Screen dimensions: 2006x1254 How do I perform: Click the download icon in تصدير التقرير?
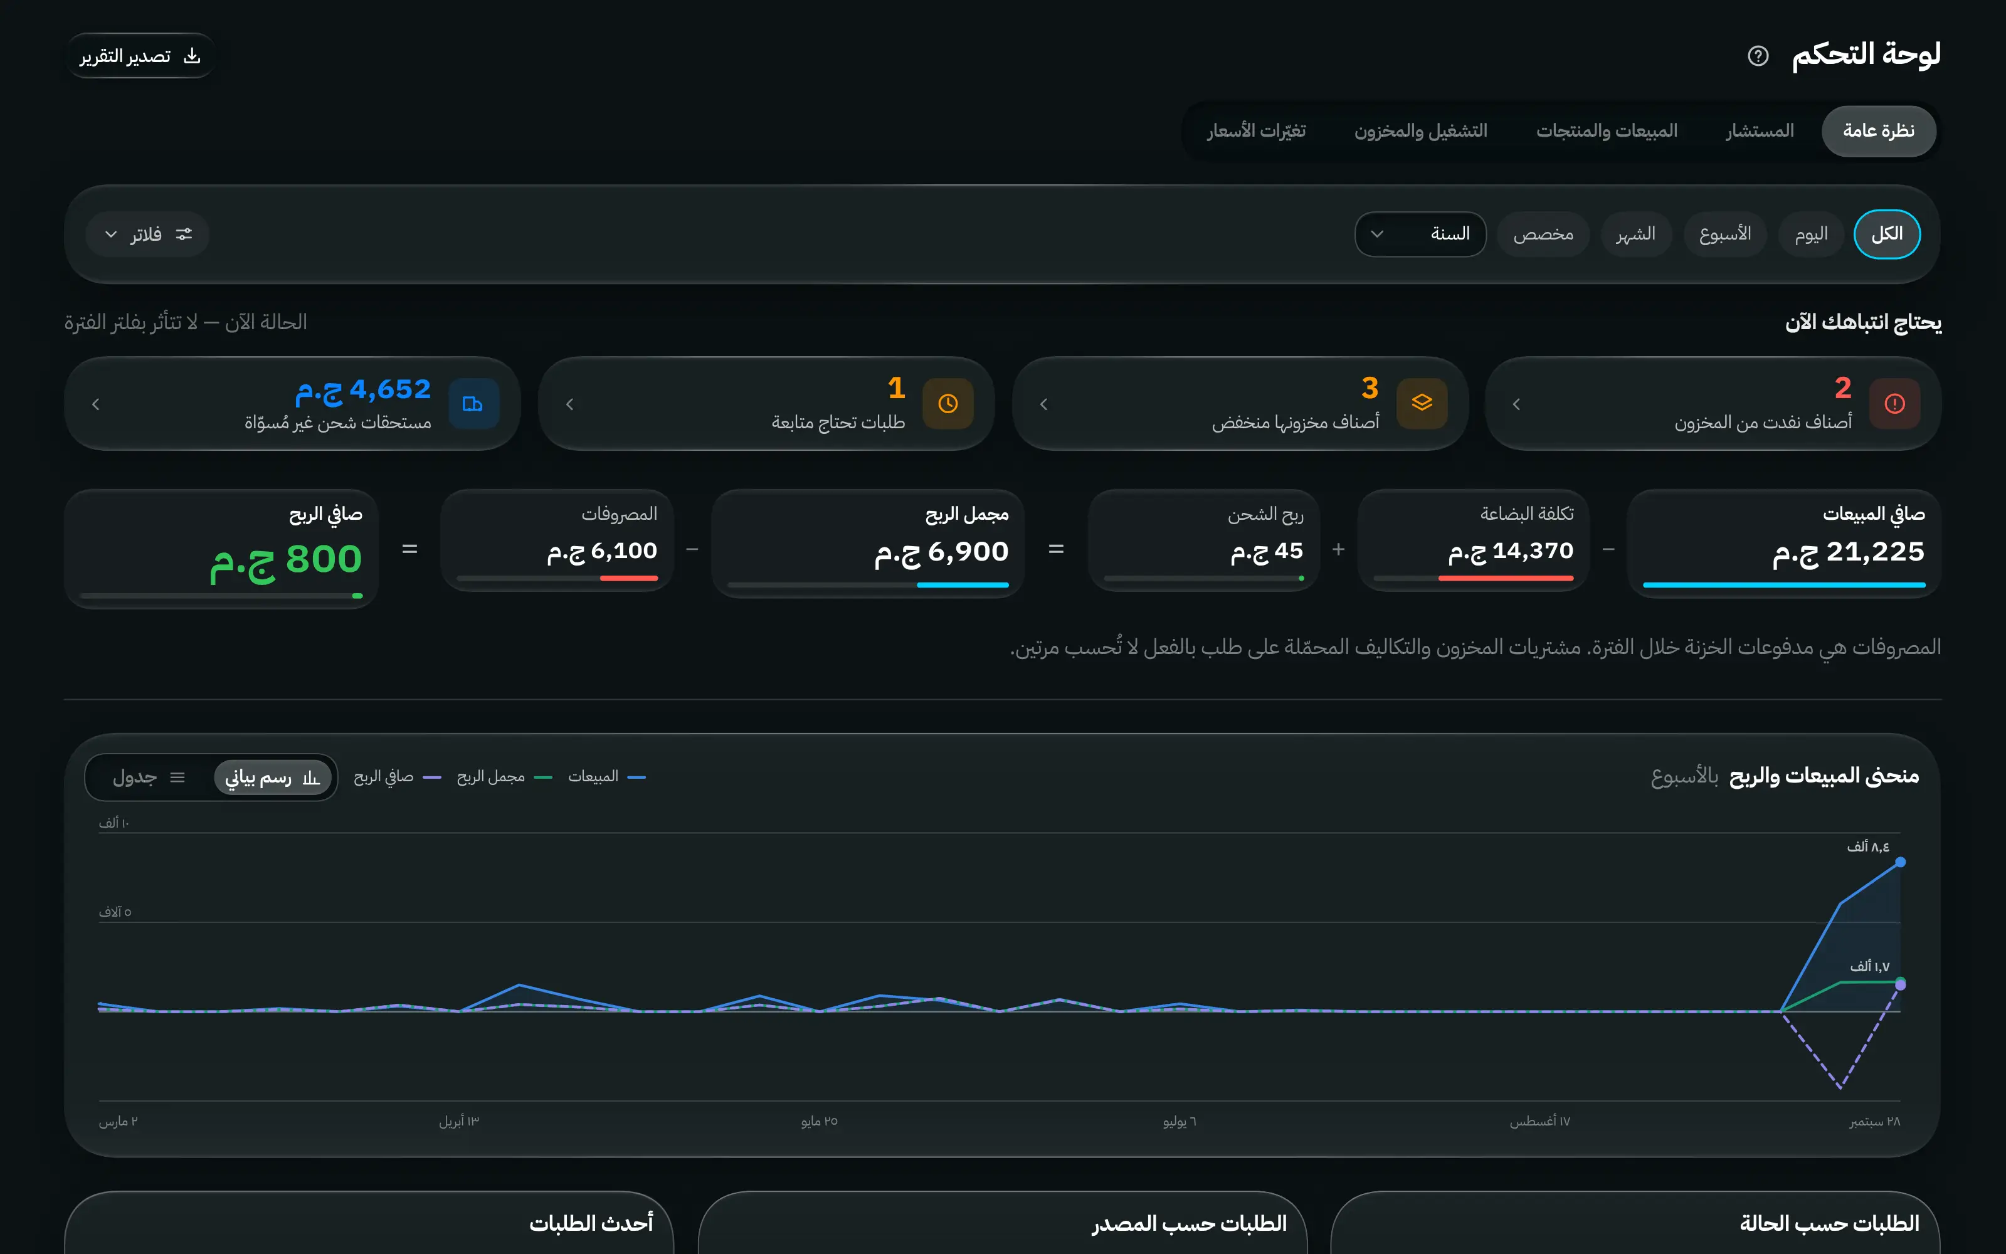click(191, 56)
